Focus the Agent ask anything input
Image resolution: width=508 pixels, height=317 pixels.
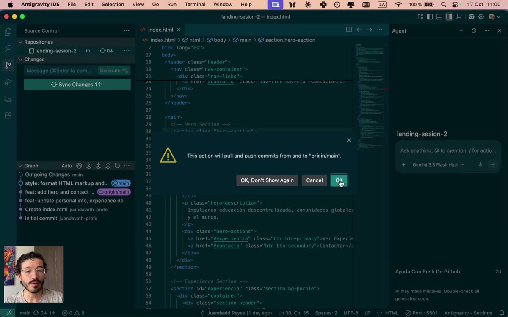(x=448, y=150)
